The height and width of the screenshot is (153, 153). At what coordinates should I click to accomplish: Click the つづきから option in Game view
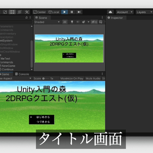point(43,122)
